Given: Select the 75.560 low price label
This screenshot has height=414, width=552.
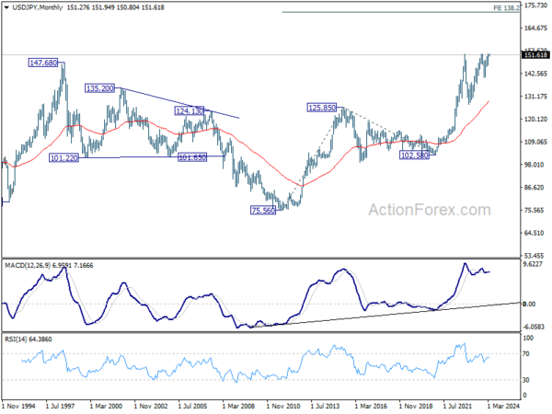Looking at the screenshot, I should point(263,211).
